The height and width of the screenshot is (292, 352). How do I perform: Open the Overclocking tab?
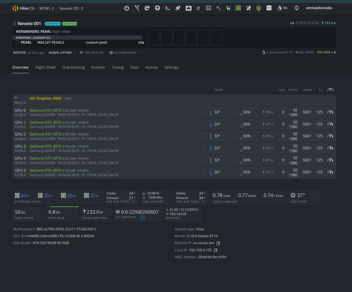tap(74, 68)
